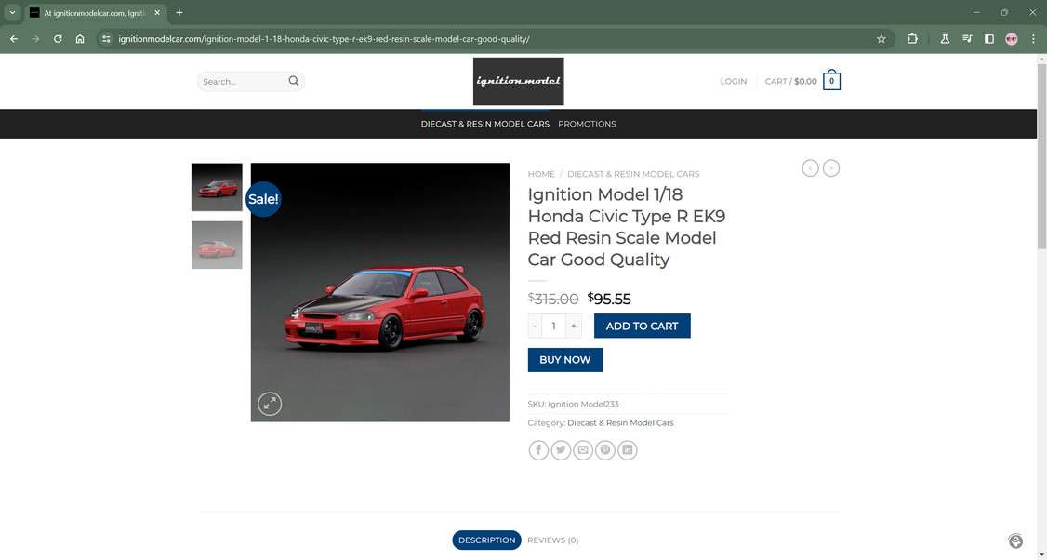Go to the previous product arrow
1047x560 pixels.
click(808, 167)
